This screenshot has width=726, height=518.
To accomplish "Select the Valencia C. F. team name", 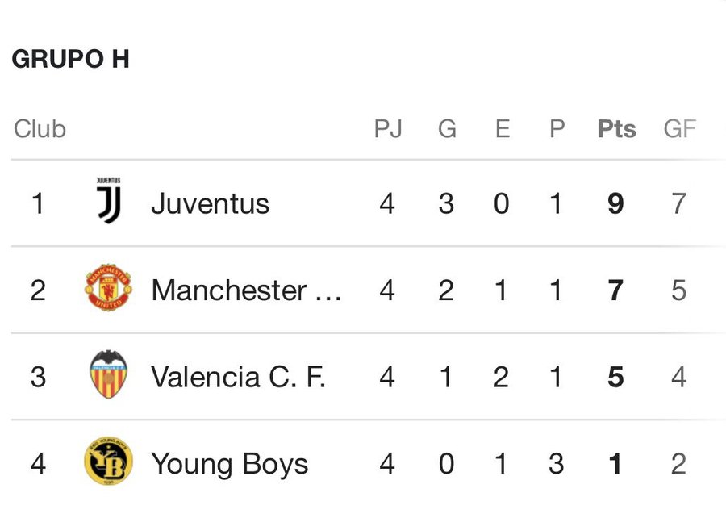I will 238,377.
